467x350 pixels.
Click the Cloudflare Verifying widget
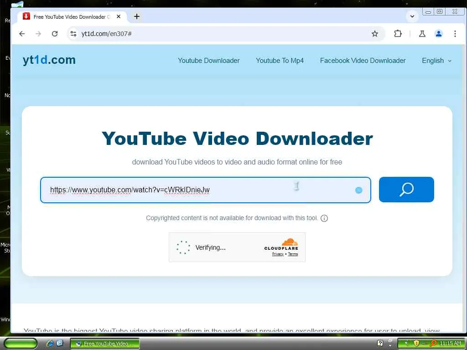click(x=237, y=247)
